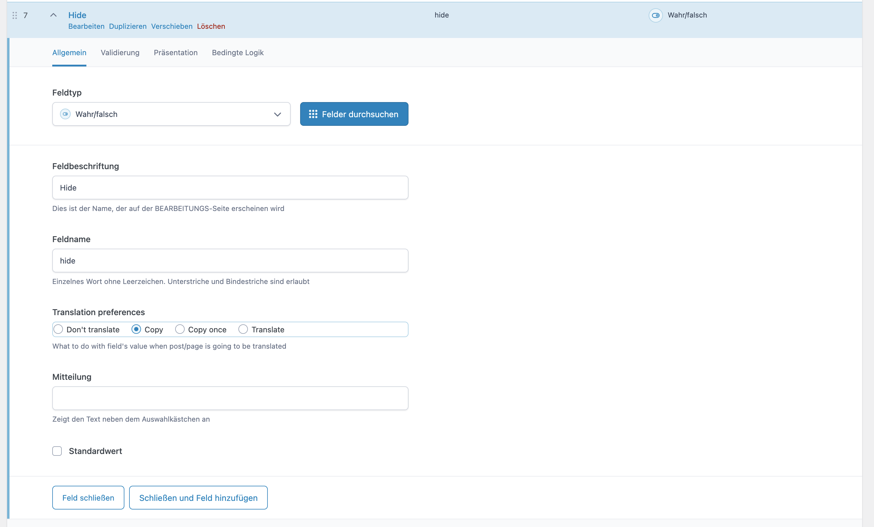Click into the Mitteilung text field
Viewport: 874px width, 527px height.
pyautogui.click(x=230, y=398)
